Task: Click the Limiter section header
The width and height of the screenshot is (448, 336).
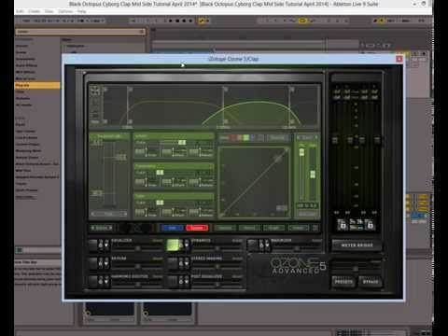Action: point(174,136)
